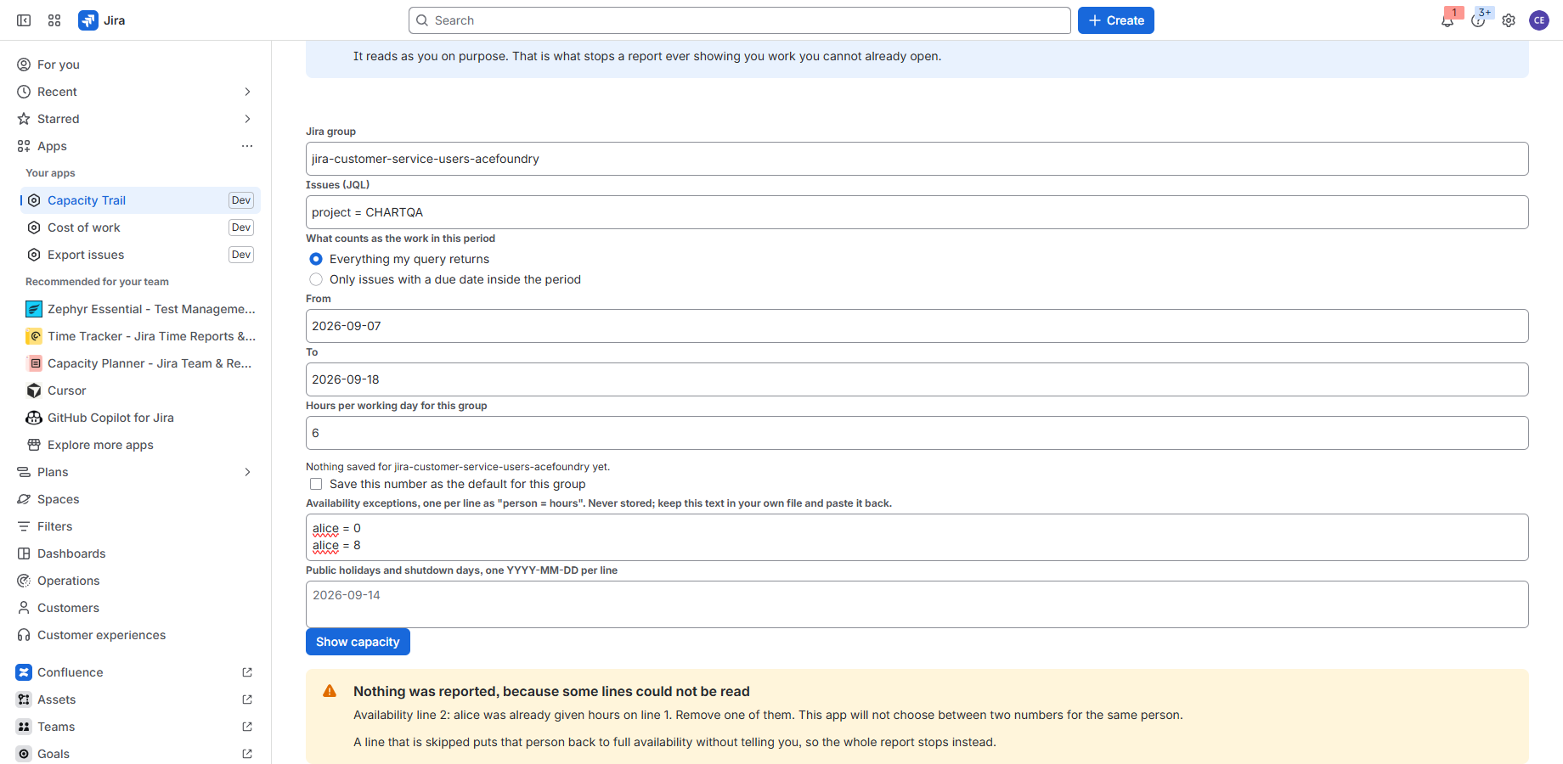Image resolution: width=1563 pixels, height=764 pixels.
Task: Open the Capacity Trail app
Action: click(140, 200)
